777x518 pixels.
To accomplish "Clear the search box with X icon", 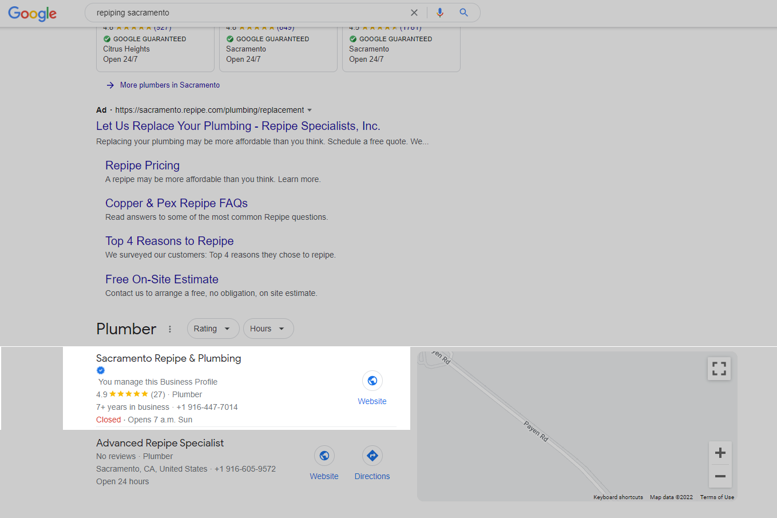I will [x=414, y=13].
